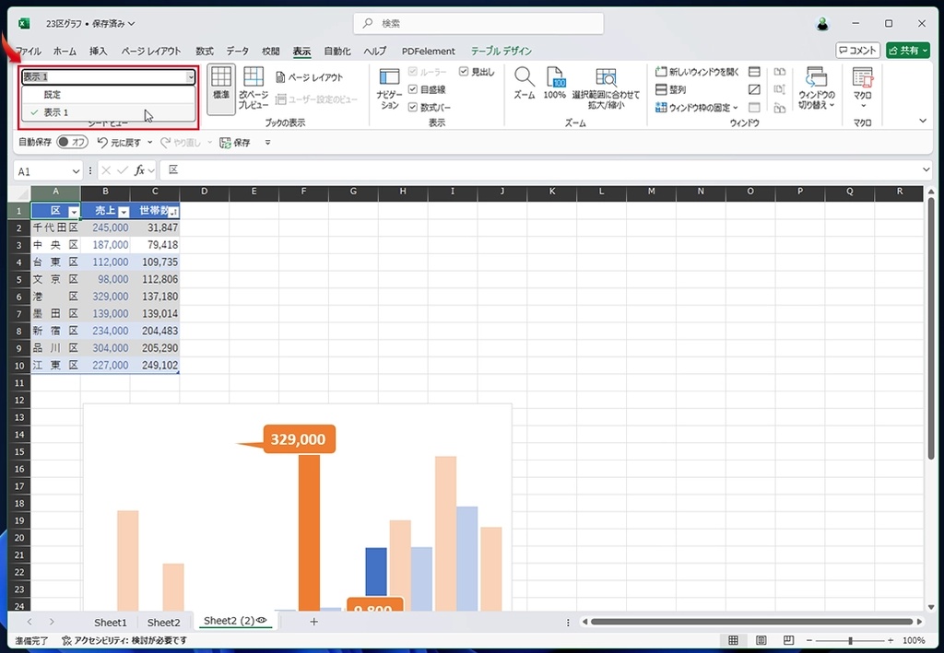Switch to page layout view in status bar
The image size is (944, 653).
(761, 640)
